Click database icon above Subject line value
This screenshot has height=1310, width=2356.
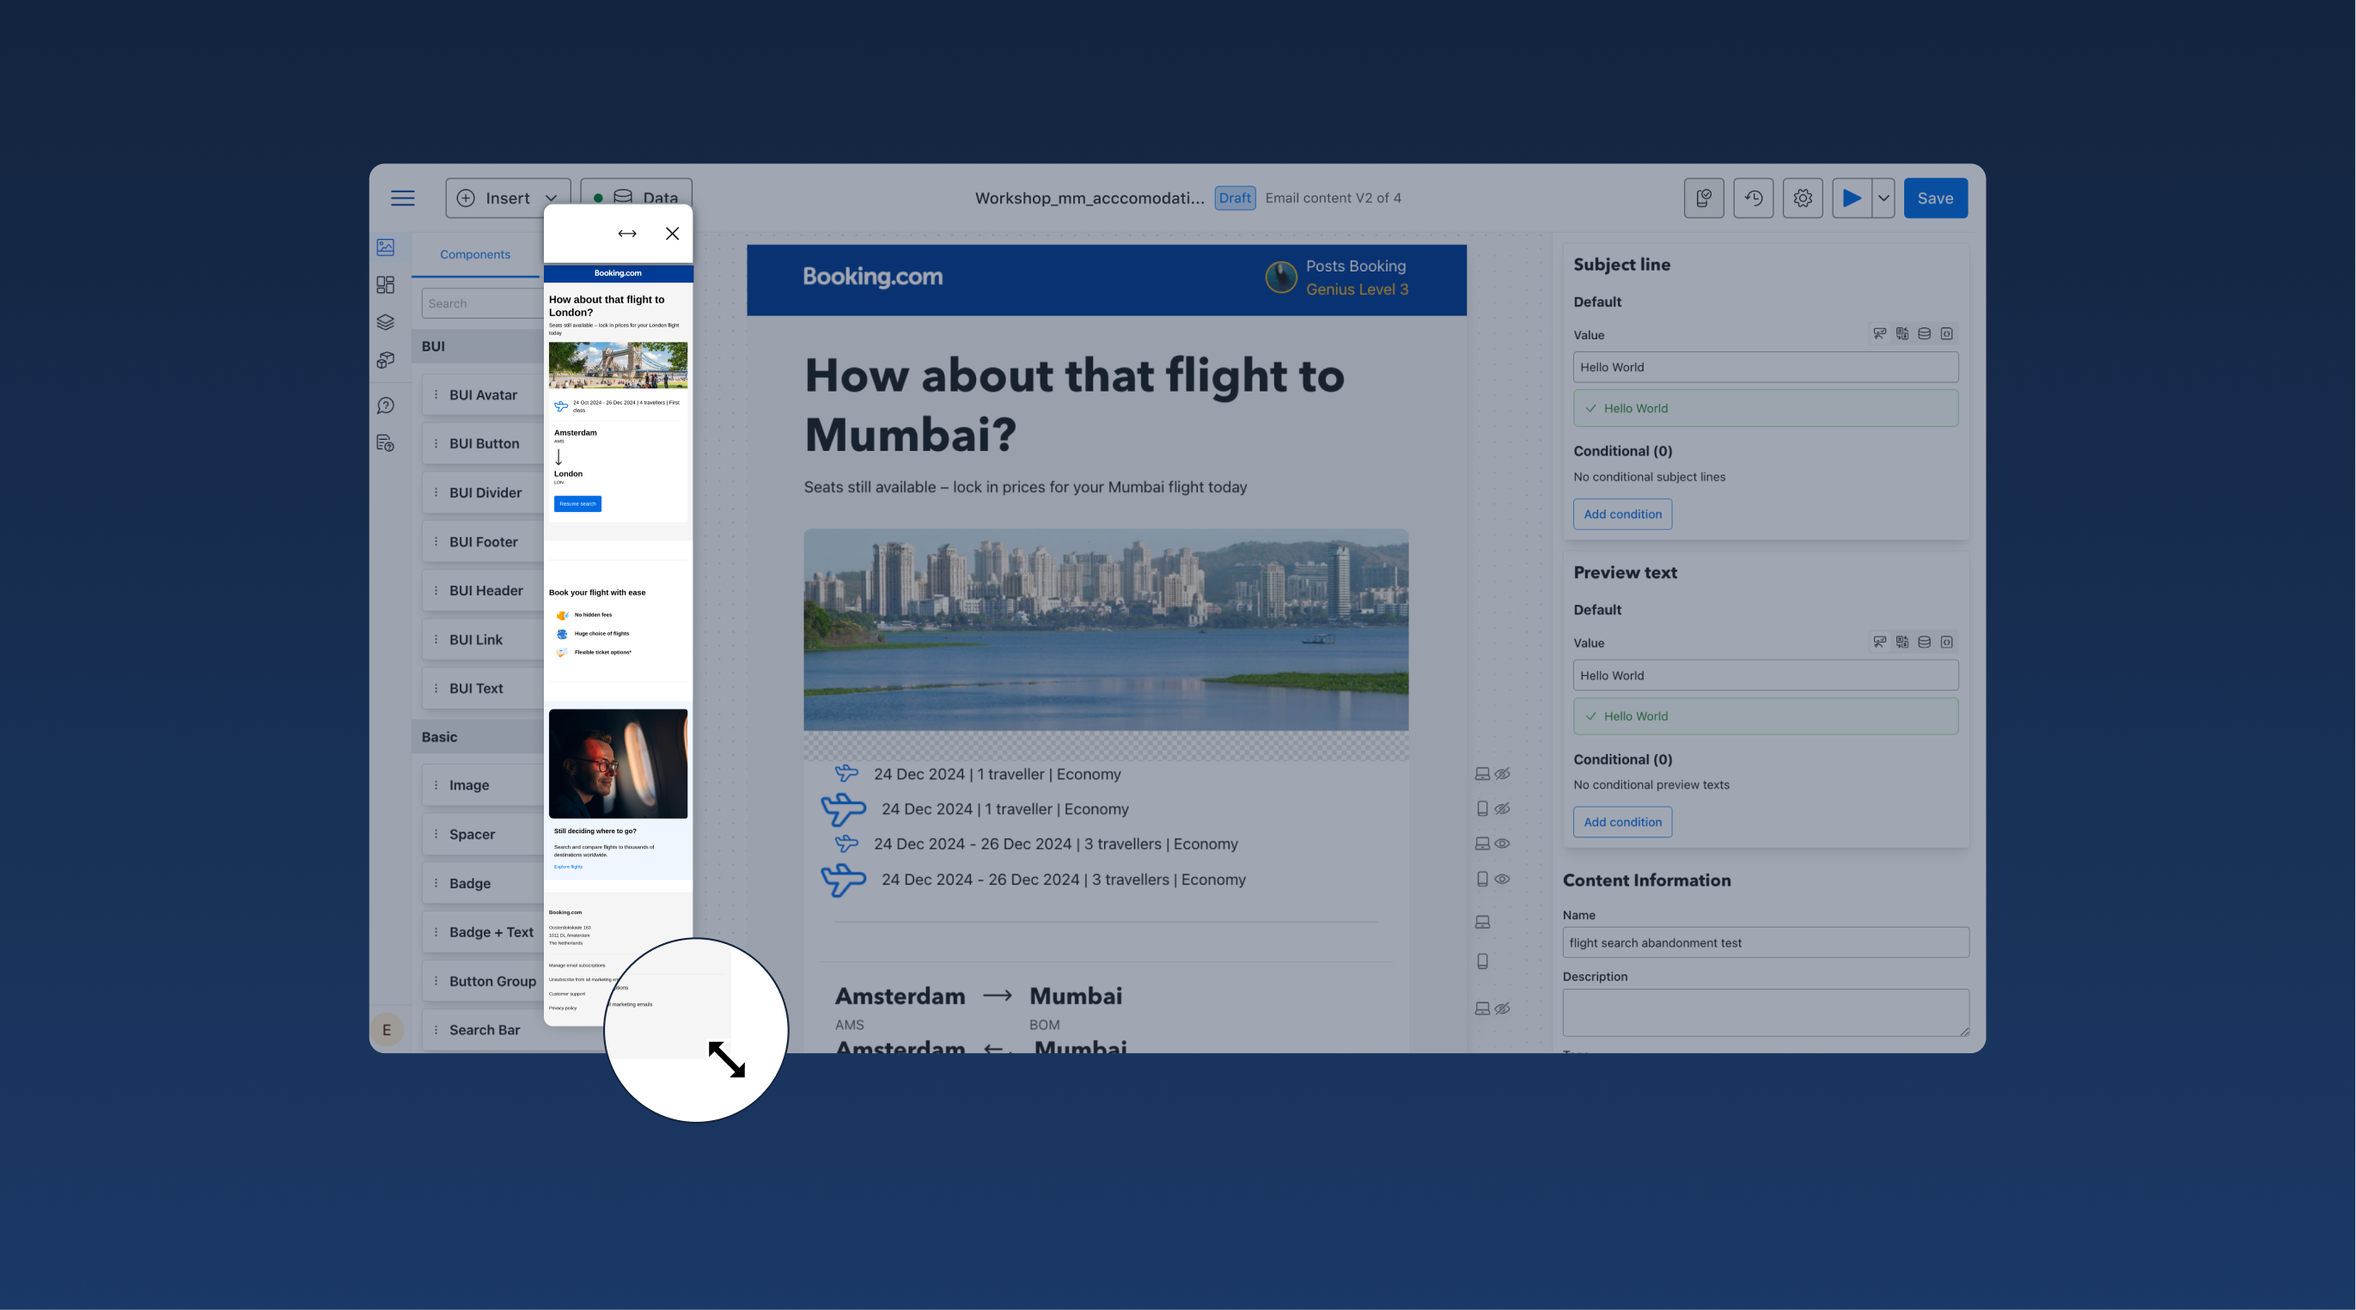pos(1925,334)
